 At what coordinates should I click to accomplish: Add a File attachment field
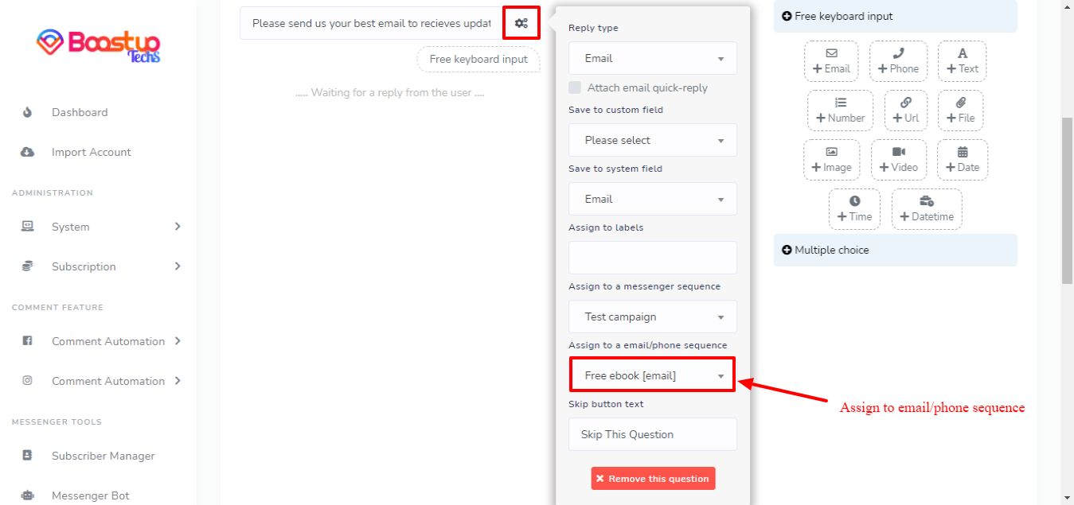[960, 111]
